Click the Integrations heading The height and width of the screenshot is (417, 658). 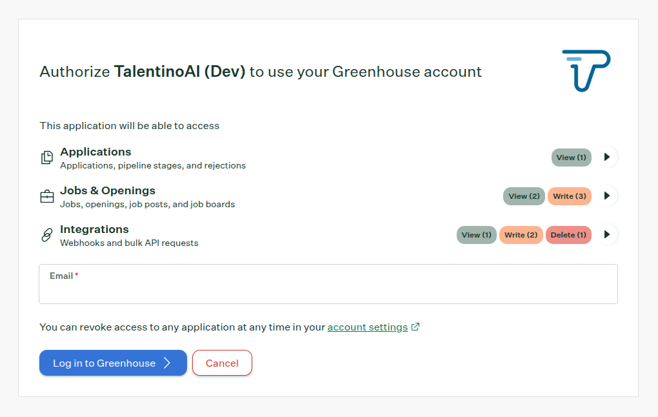[x=94, y=229]
